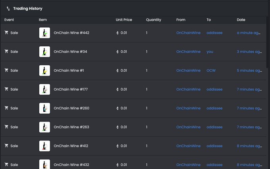
Task: Open the OnChain Wine #412 thumbnail
Action: click(44, 146)
